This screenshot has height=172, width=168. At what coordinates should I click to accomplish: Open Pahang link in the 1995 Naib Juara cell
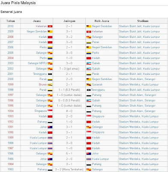(x=96, y=106)
